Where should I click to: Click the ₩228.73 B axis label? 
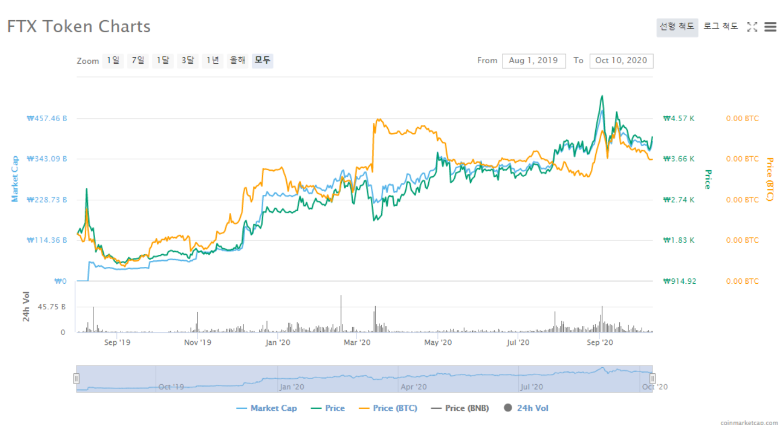point(47,200)
